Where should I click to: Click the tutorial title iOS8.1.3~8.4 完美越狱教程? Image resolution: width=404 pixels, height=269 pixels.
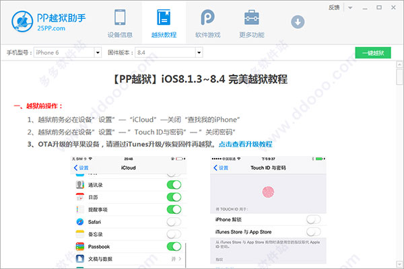[x=224, y=79]
